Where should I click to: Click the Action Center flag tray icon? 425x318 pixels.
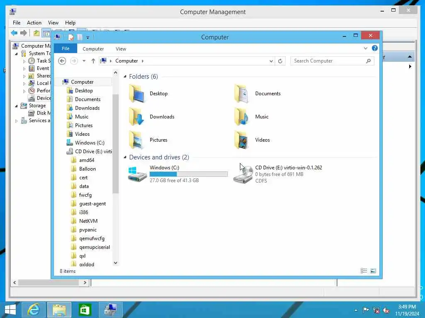click(366, 310)
